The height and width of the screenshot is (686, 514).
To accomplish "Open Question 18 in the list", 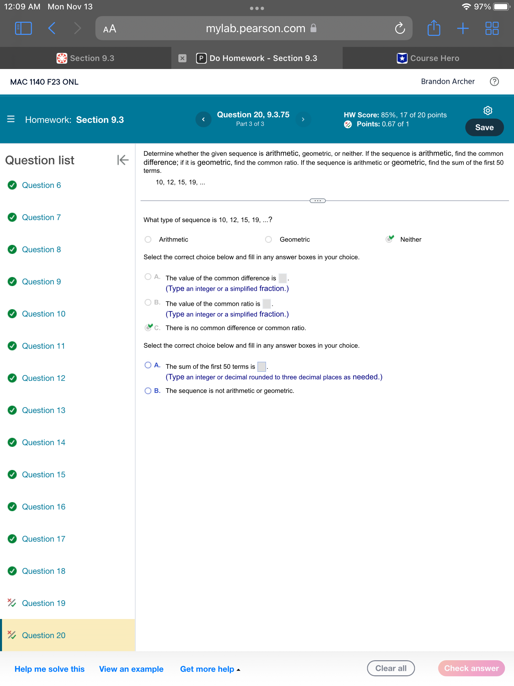I will (x=44, y=571).
